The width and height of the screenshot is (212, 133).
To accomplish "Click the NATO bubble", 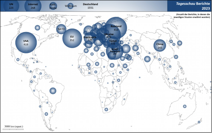I will 61,29.
